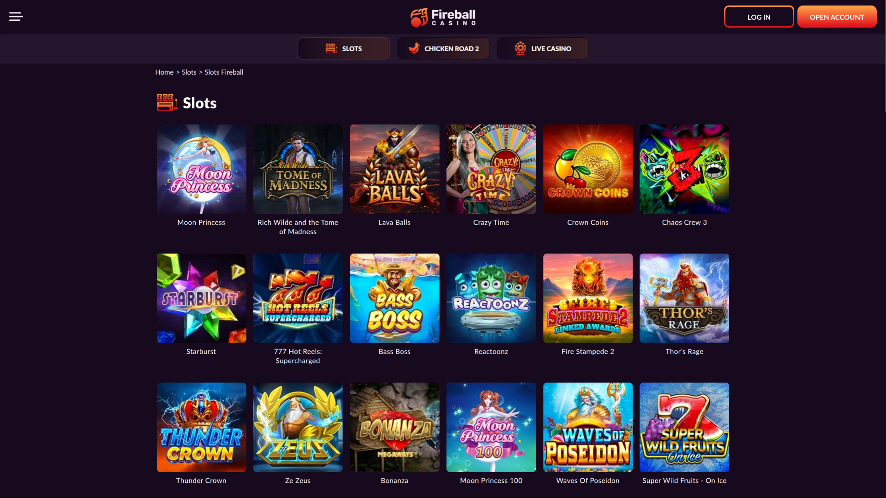The image size is (886, 498).
Task: Click the chicken icon on Chicken Road 2
Action: pyautogui.click(x=414, y=48)
